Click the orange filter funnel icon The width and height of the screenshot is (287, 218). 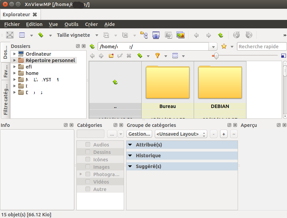click(x=157, y=56)
